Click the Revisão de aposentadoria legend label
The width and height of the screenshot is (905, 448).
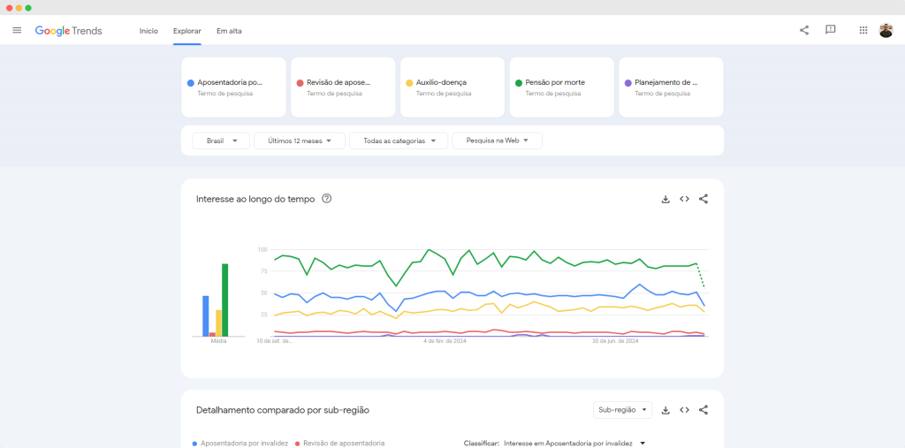coord(344,444)
